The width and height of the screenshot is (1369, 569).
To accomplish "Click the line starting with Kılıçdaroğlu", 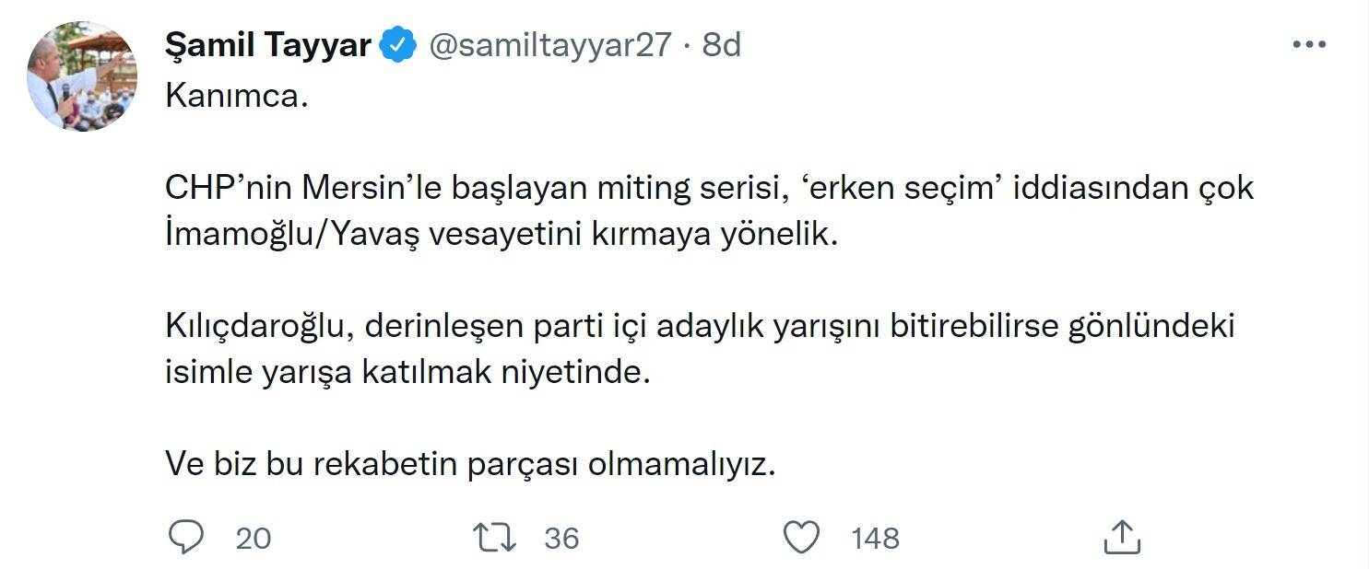I will (699, 327).
